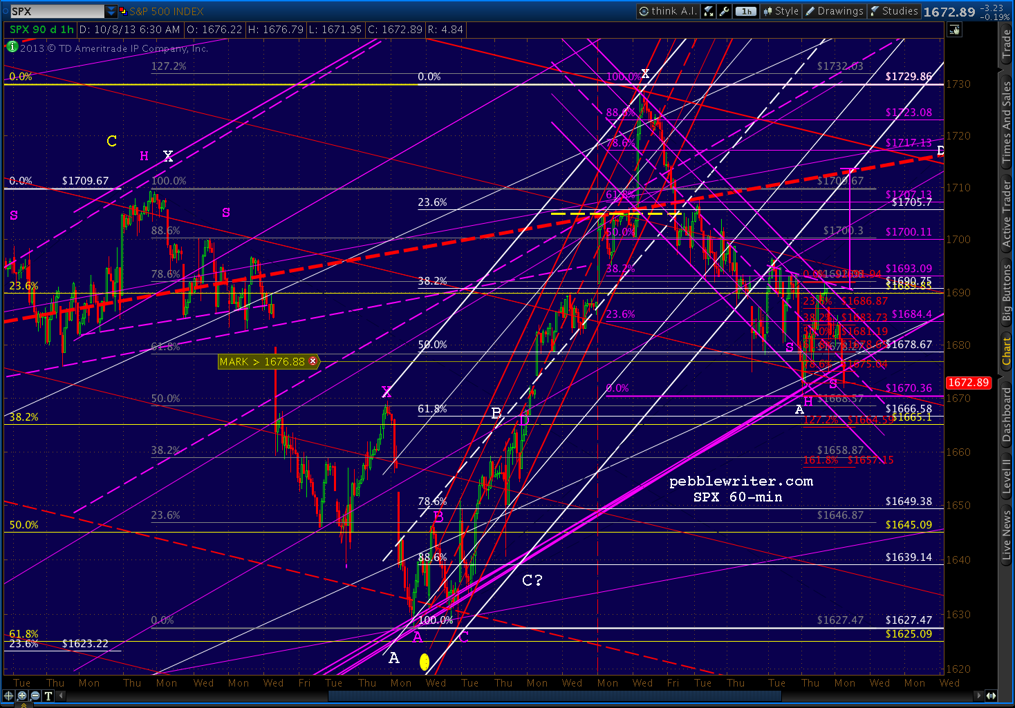Switch to the Trade side tab
Viewport: 1015px width, 708px height.
click(1006, 44)
